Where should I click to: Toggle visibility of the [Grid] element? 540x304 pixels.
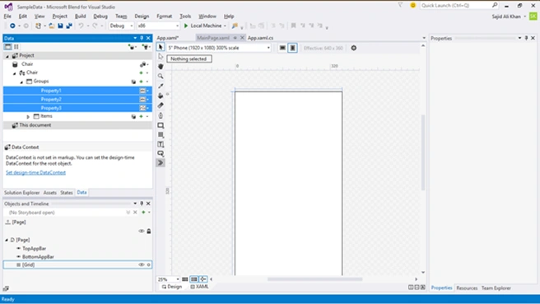pos(142,264)
